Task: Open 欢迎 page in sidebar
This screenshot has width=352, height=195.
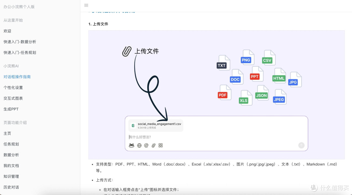Action: click(7, 31)
